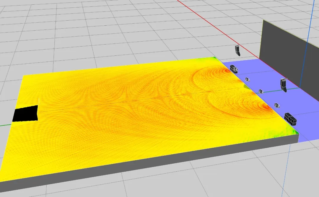Select the front fill speaker nearest the far subwoofer
The image size is (319, 197).
pyautogui.click(x=247, y=79)
